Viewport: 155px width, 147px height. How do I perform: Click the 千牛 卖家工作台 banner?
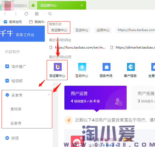(x=22, y=34)
